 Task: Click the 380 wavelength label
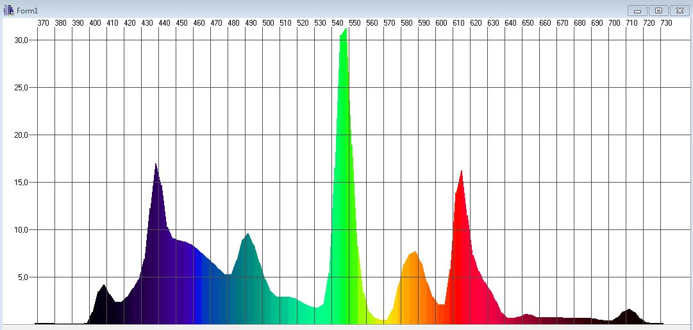(60, 23)
